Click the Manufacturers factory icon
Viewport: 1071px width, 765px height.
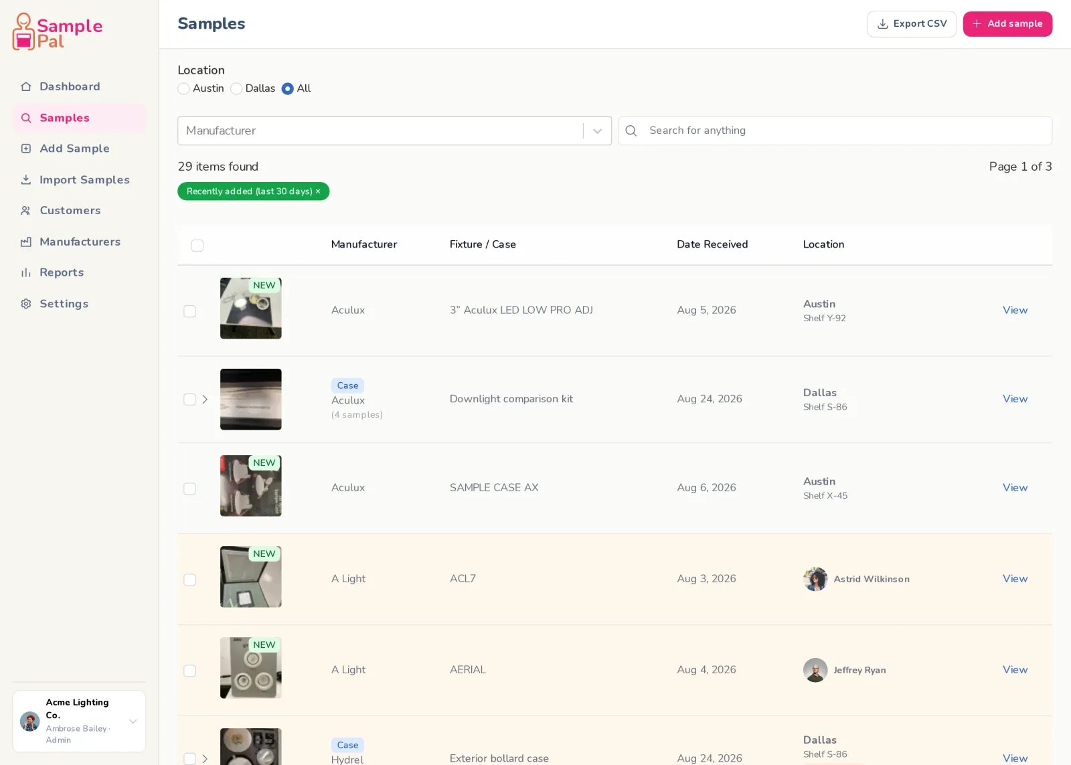pos(26,242)
